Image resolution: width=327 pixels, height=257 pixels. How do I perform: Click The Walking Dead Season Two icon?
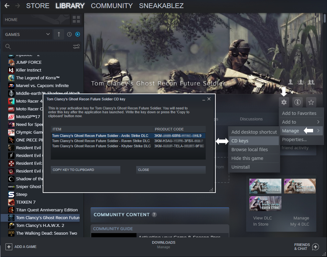[x=11, y=233]
